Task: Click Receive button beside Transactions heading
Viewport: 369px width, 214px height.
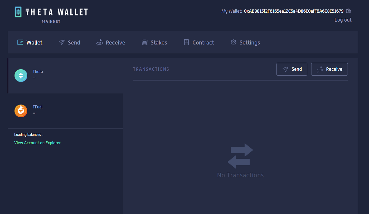Action: (x=329, y=69)
